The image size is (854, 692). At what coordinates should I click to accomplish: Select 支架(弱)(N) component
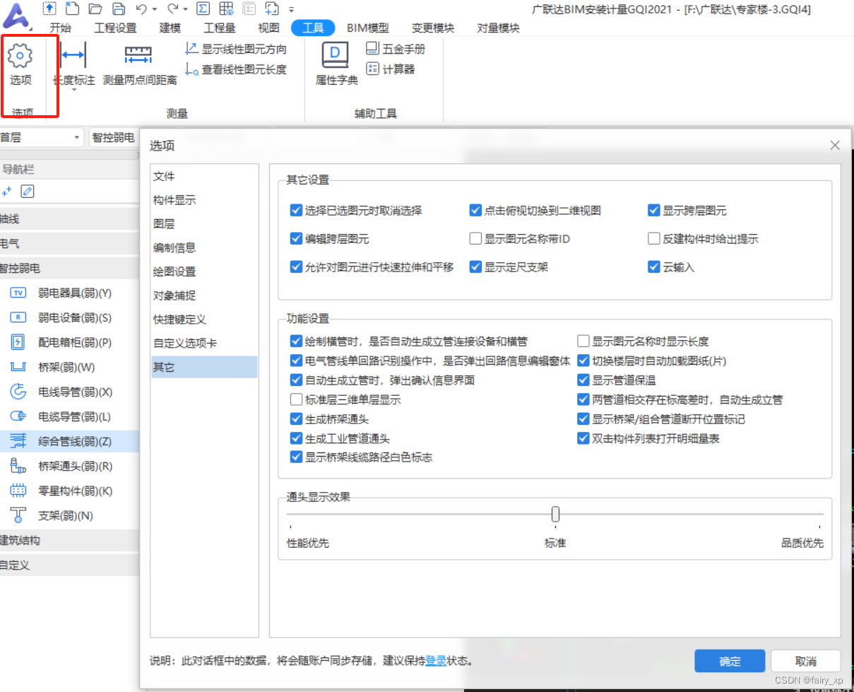[69, 515]
